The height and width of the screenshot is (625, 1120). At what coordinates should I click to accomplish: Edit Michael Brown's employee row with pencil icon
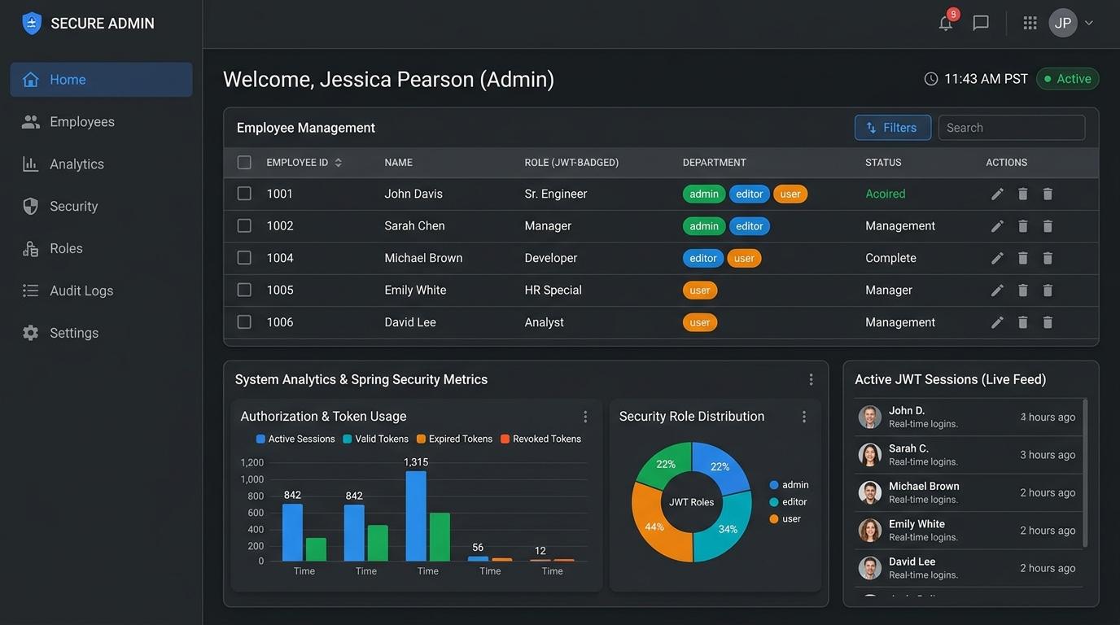(x=997, y=258)
